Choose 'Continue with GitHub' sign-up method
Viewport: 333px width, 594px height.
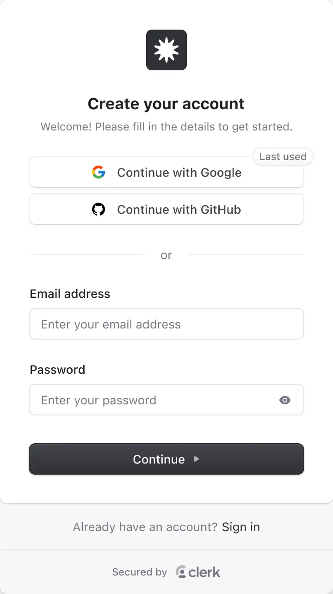(x=166, y=209)
